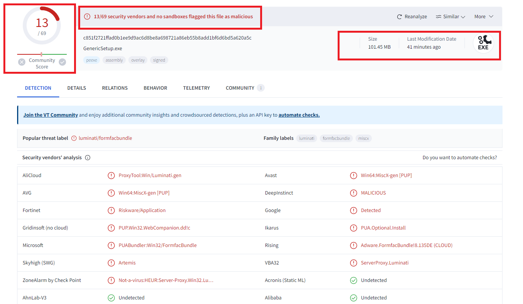Select the assembly tag

click(x=114, y=60)
